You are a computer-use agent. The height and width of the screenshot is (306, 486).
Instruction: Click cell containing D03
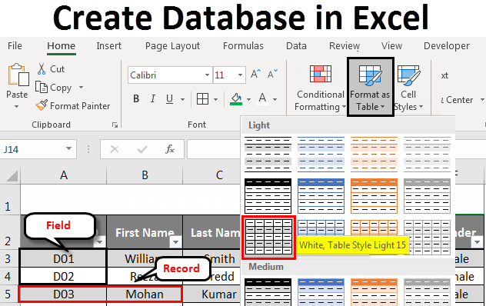tap(63, 294)
